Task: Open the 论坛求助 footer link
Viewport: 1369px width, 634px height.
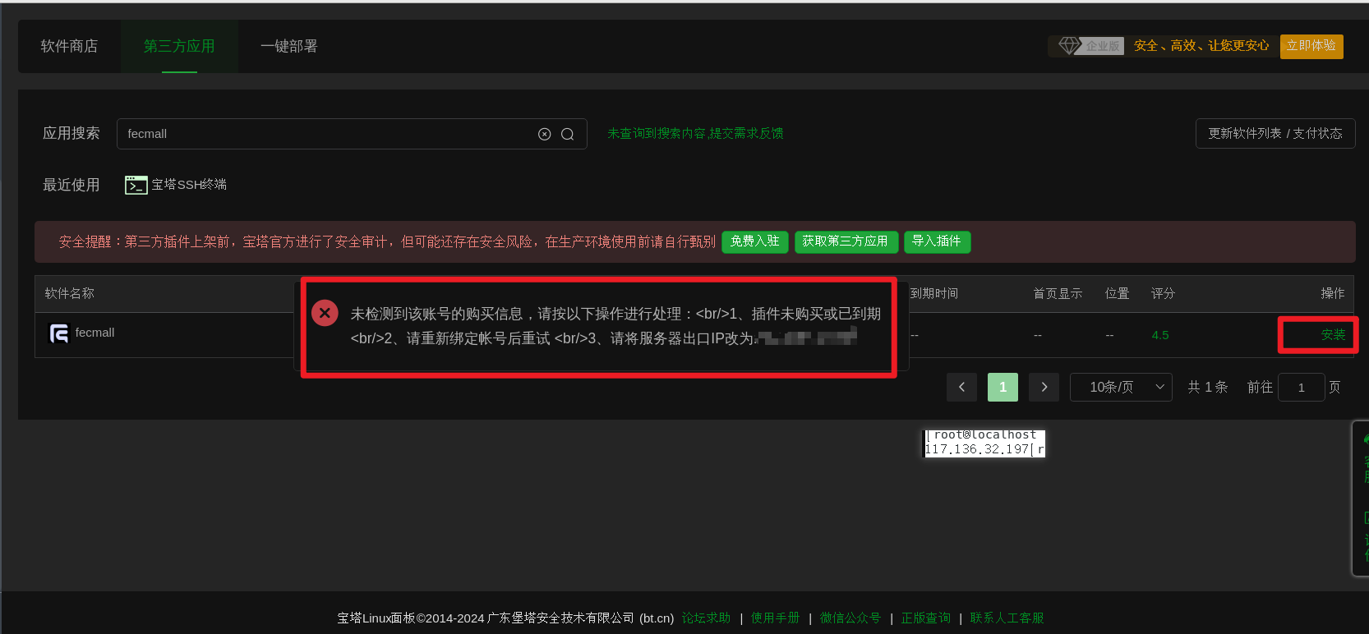Action: (x=706, y=618)
